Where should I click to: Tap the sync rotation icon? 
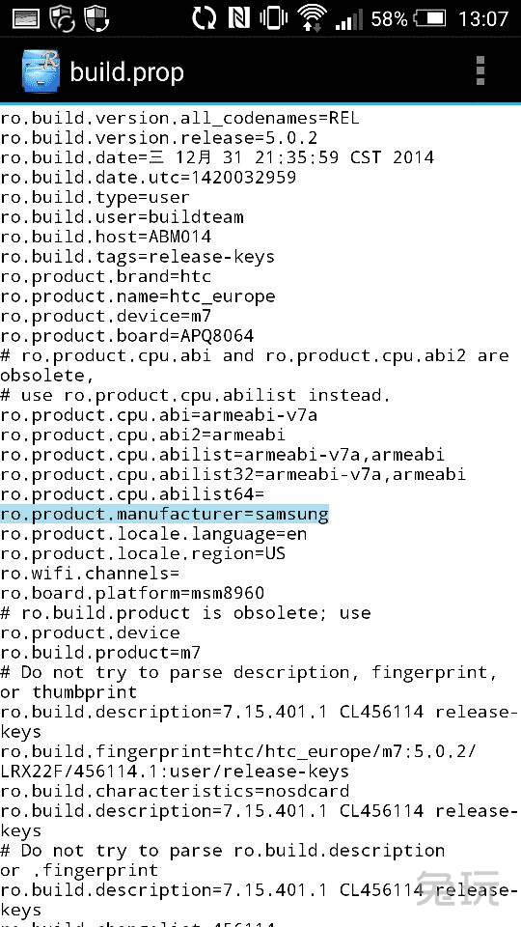tap(205, 18)
